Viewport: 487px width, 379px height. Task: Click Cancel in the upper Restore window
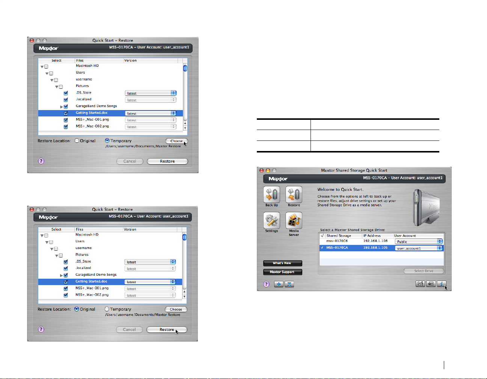pyautogui.click(x=130, y=161)
